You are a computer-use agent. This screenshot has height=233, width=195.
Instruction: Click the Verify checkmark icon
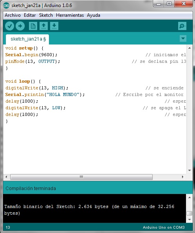point(9,26)
